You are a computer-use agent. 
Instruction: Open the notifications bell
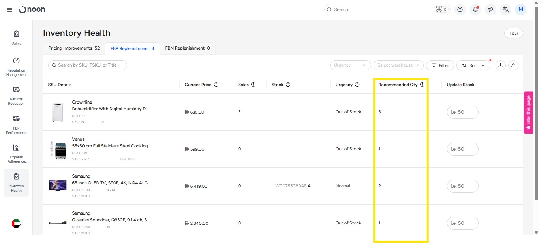coord(475,10)
